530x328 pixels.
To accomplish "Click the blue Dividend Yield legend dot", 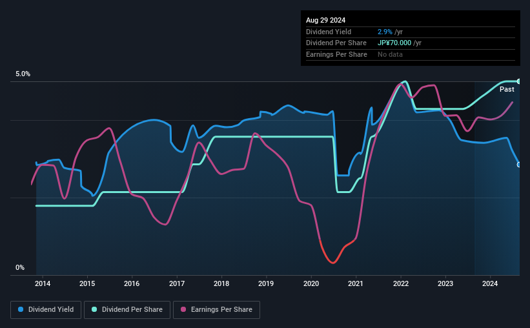I will (x=21, y=310).
